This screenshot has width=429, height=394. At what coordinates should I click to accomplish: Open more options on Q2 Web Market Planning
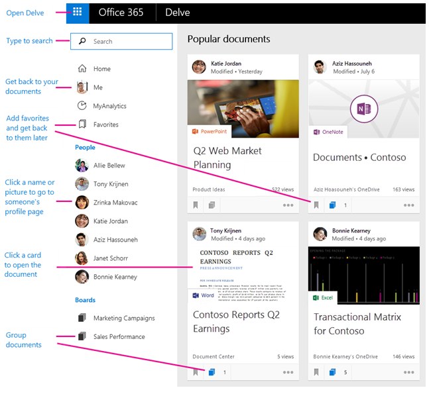coord(288,205)
